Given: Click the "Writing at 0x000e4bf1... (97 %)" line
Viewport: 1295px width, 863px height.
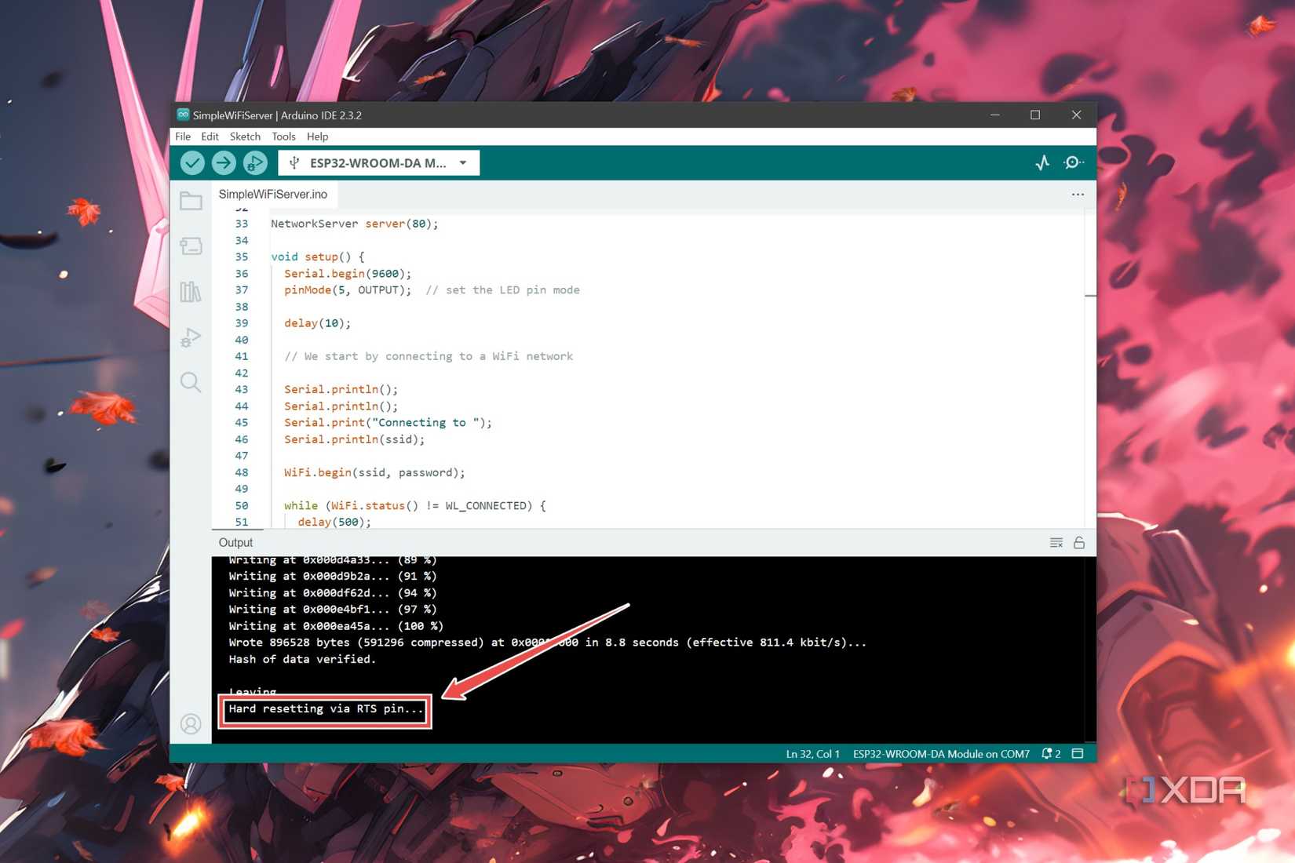Looking at the screenshot, I should pos(333,610).
